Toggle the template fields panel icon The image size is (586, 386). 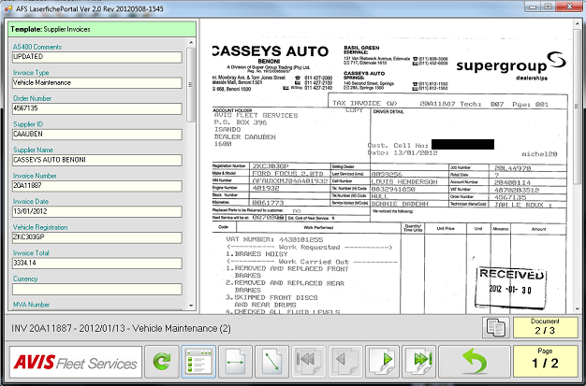[x=198, y=362]
